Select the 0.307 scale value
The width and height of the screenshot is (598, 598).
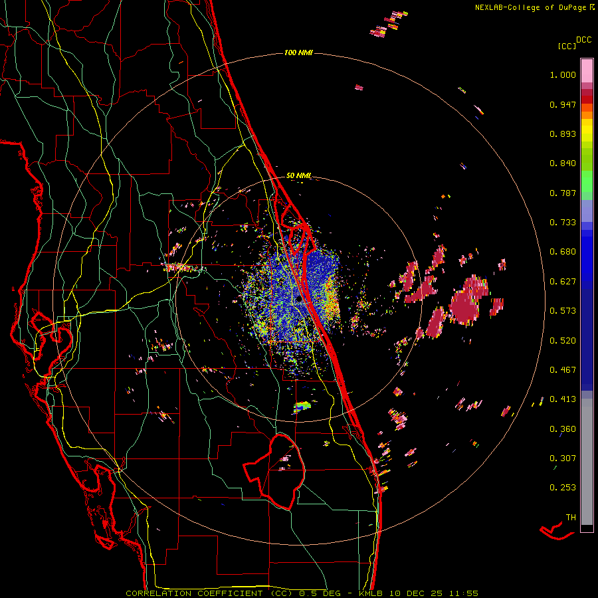(x=563, y=458)
